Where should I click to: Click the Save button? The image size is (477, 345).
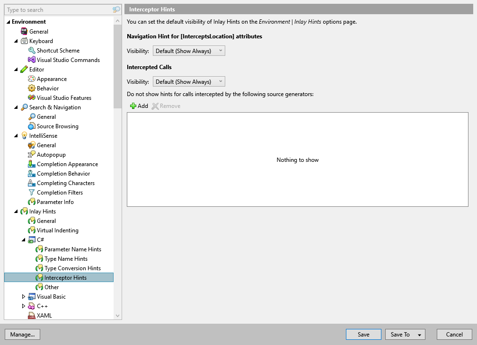[363, 334]
